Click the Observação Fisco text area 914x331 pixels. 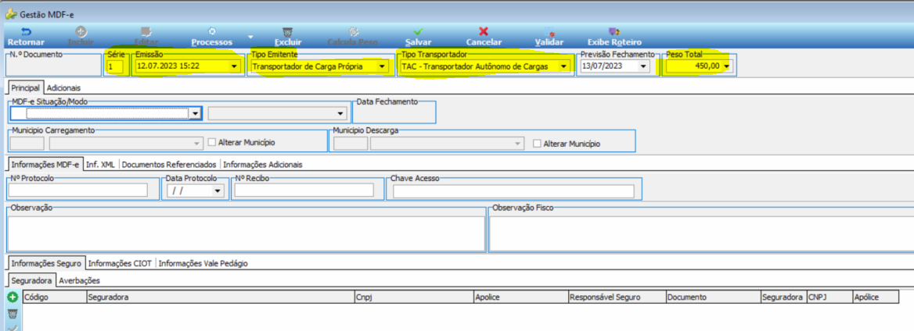(x=701, y=233)
